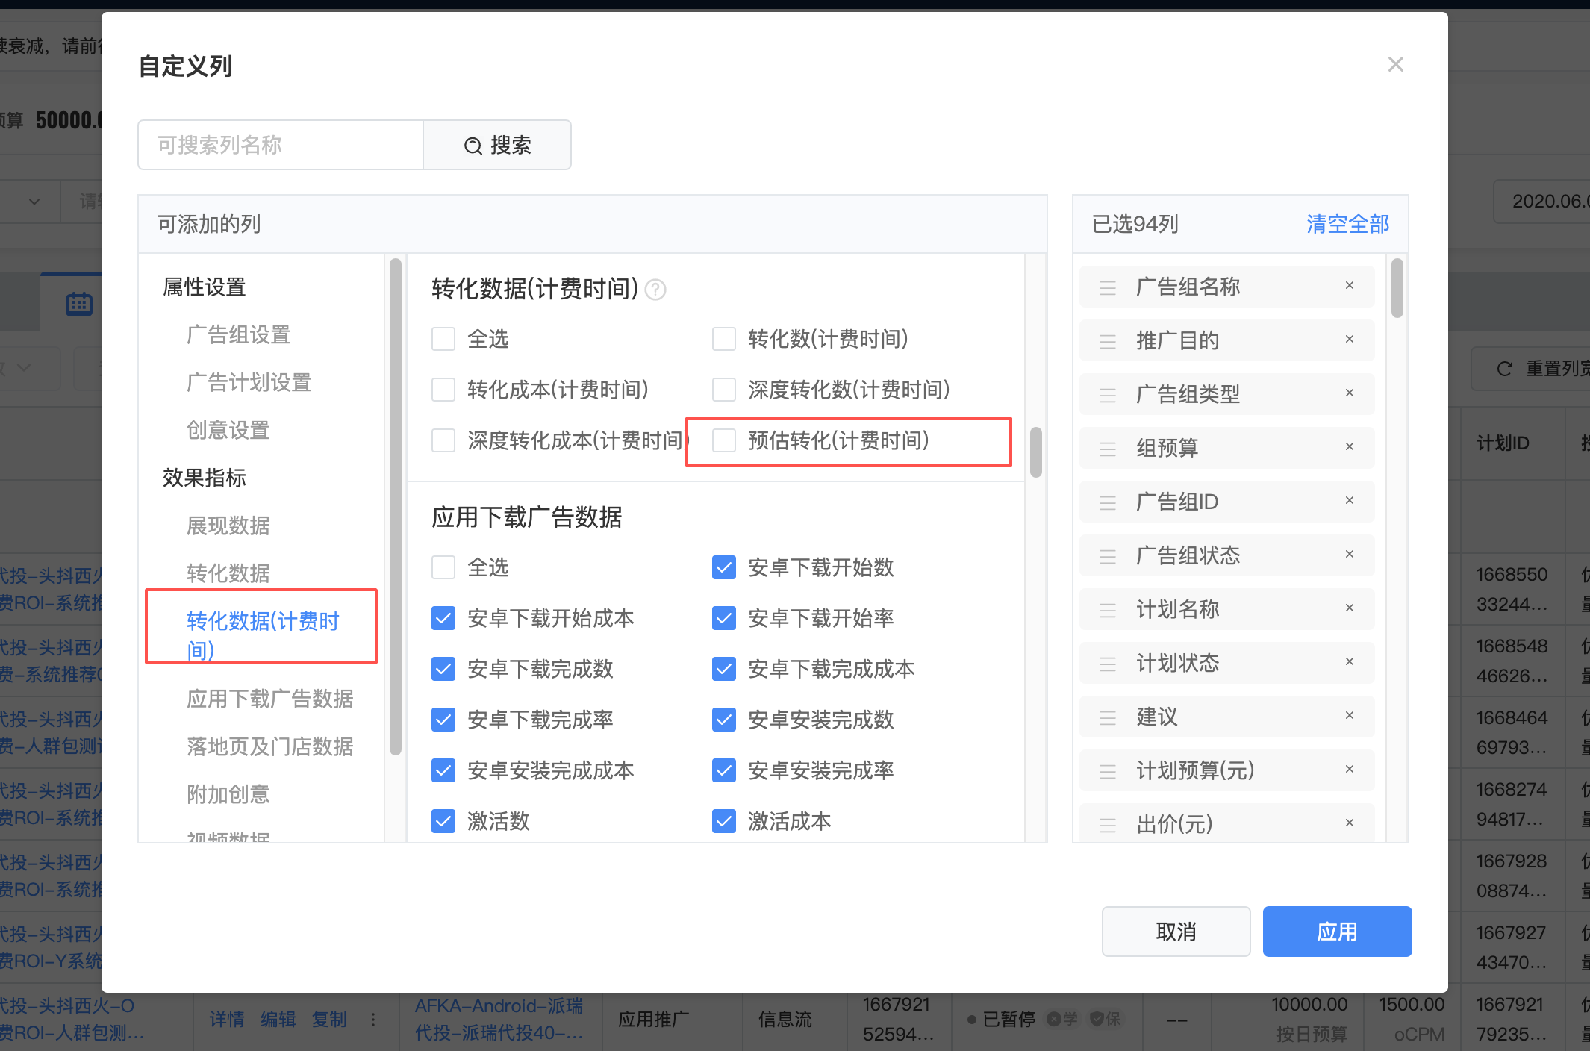The image size is (1590, 1051).
Task: Click drag handle icon for 计划状态
Action: (x=1108, y=664)
